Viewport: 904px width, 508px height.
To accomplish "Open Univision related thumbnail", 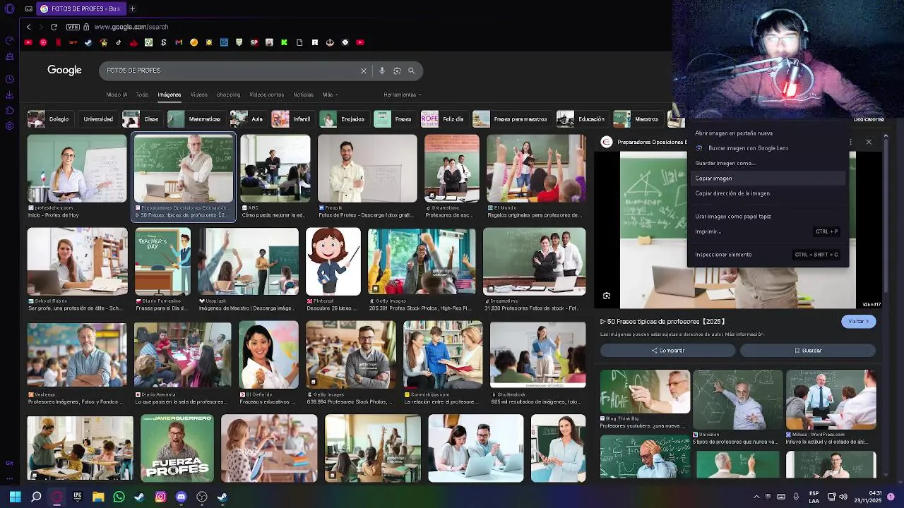I will click(x=737, y=399).
